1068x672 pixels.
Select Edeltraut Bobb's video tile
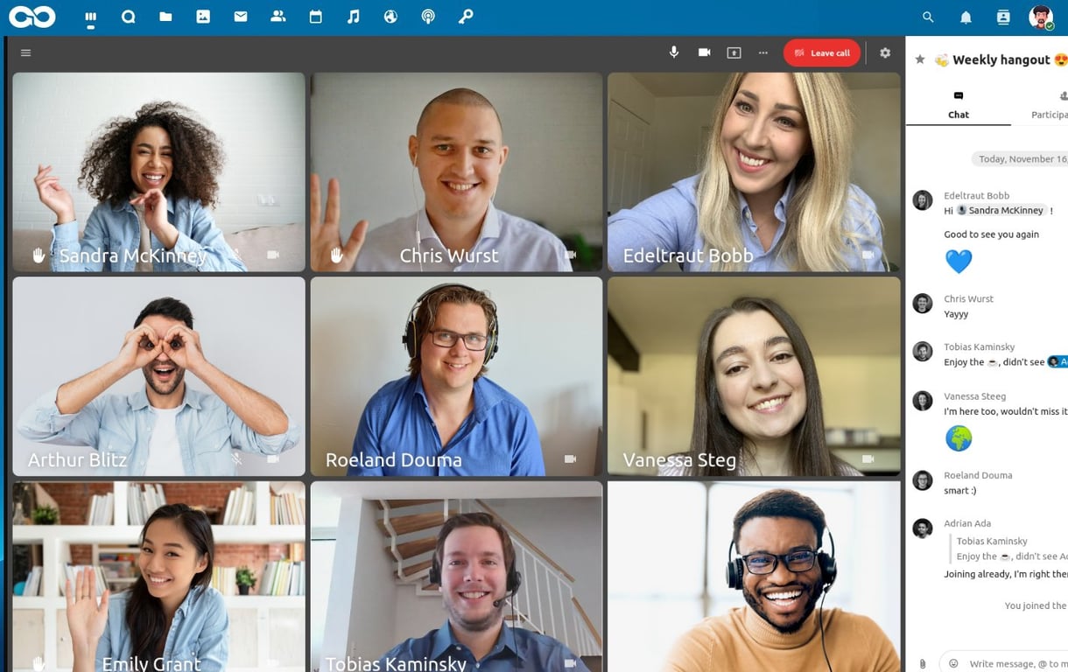(x=754, y=171)
